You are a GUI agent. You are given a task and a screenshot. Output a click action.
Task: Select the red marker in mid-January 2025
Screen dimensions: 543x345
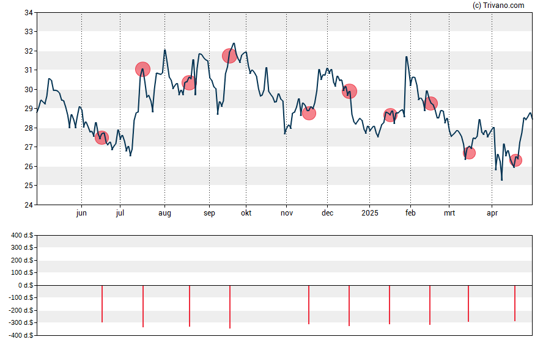tap(390, 115)
